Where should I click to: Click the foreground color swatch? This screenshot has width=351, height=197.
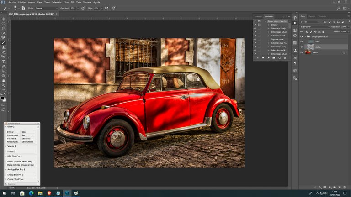coord(2,98)
